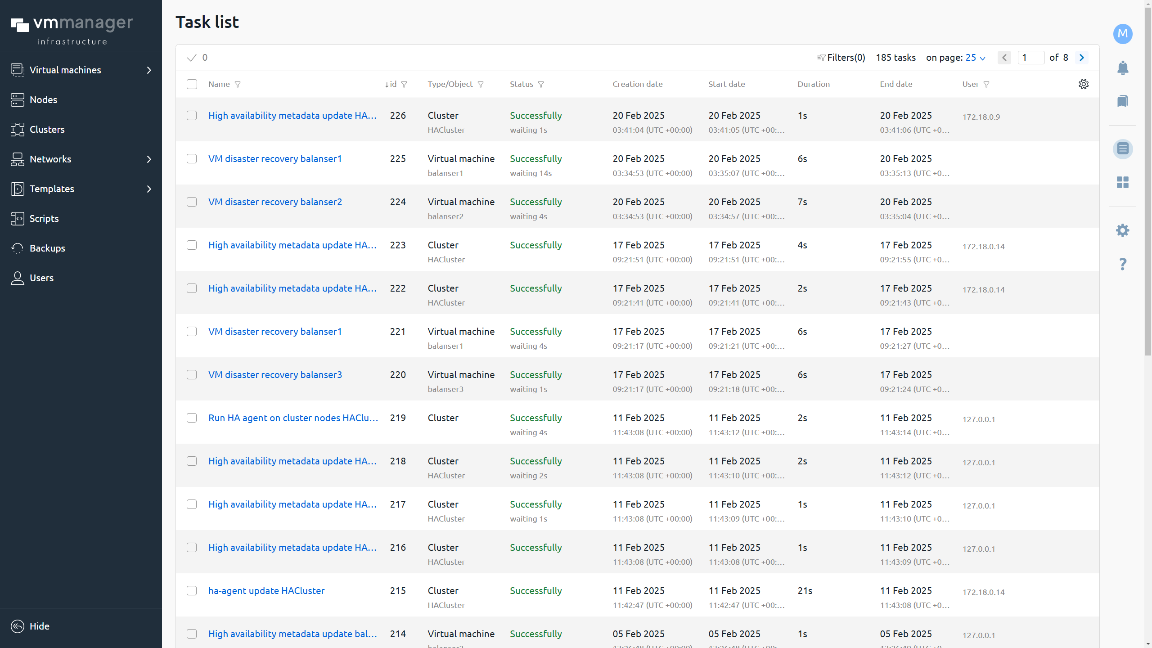This screenshot has width=1152, height=648.
Task: Click the Filters(0) button
Action: point(841,58)
